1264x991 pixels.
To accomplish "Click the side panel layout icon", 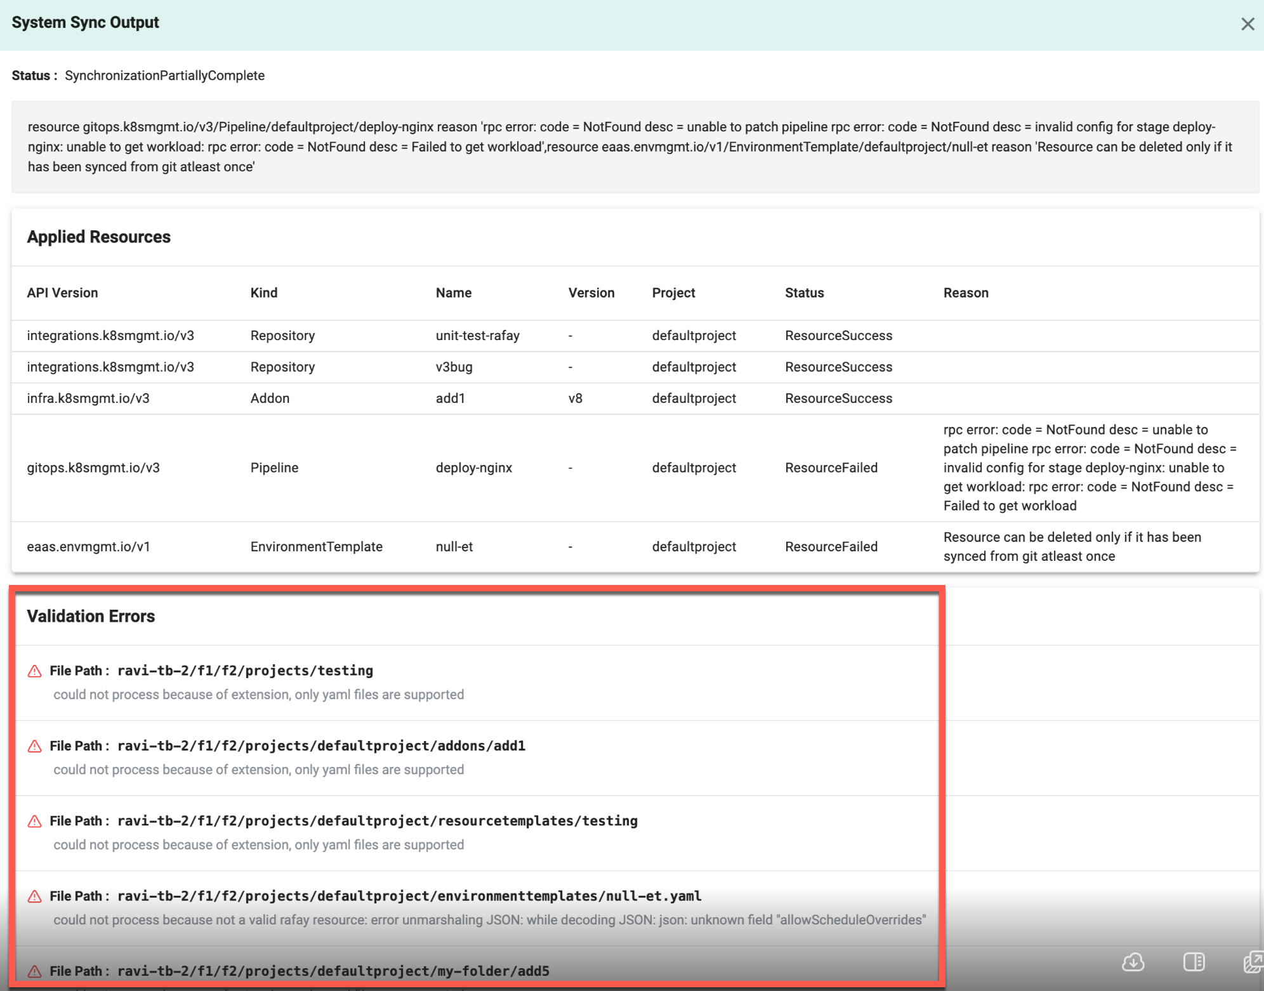I will click(1194, 962).
